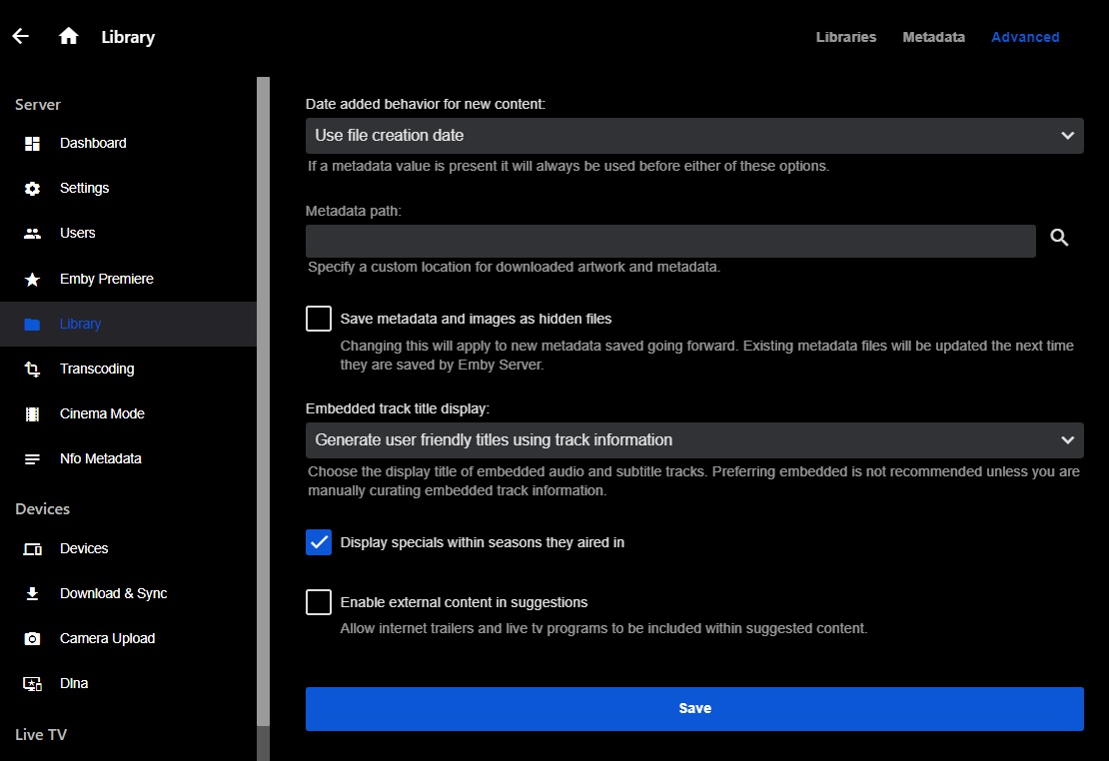The image size is (1109, 761).
Task: Switch to the Metadata tab
Action: point(933,36)
